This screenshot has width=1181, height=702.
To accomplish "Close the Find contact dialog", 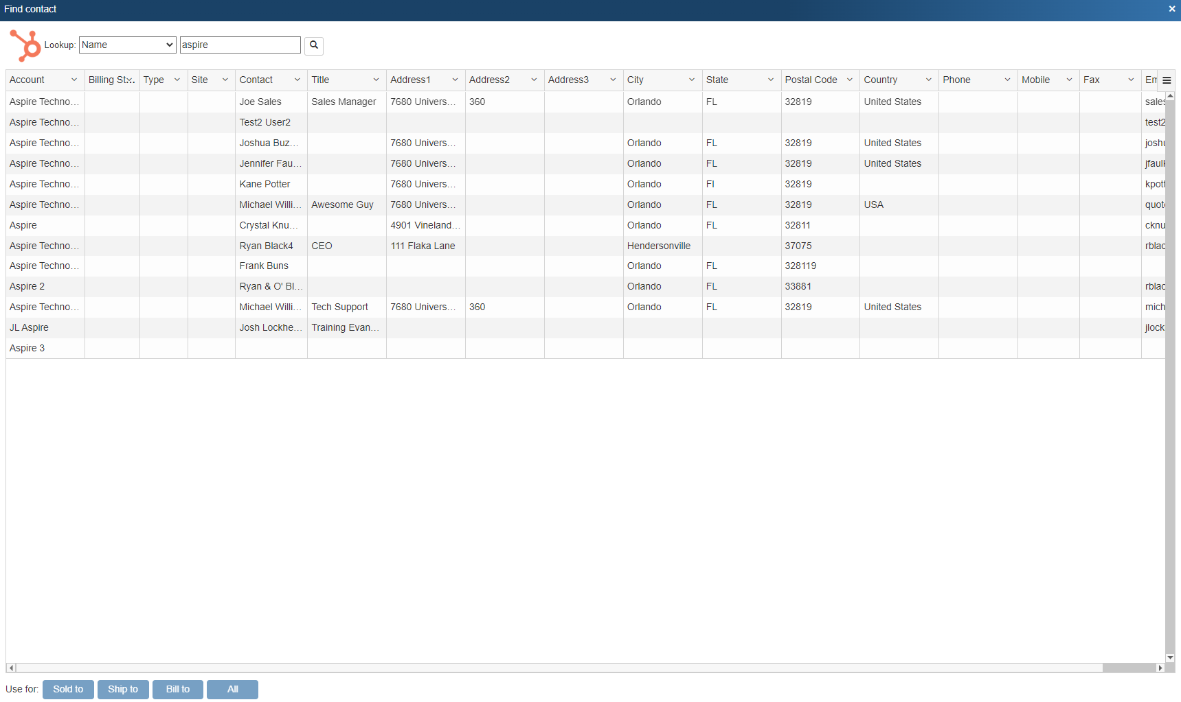I will 1171,9.
